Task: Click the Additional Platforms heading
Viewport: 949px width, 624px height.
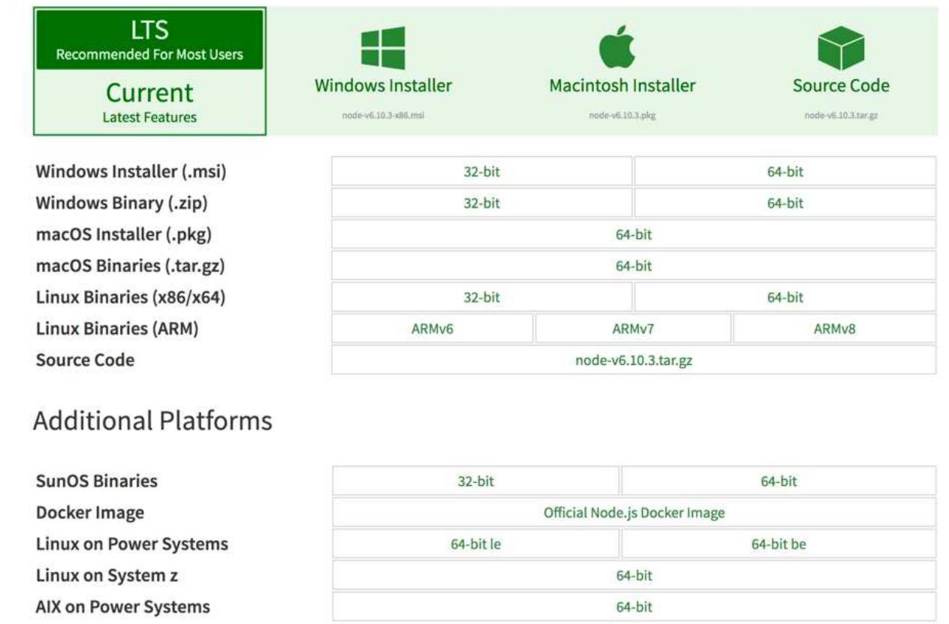Action: click(x=152, y=421)
